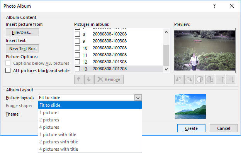This screenshot has width=241, height=153.
Task: Close the Photo Album dialog
Action: pyautogui.click(x=232, y=6)
